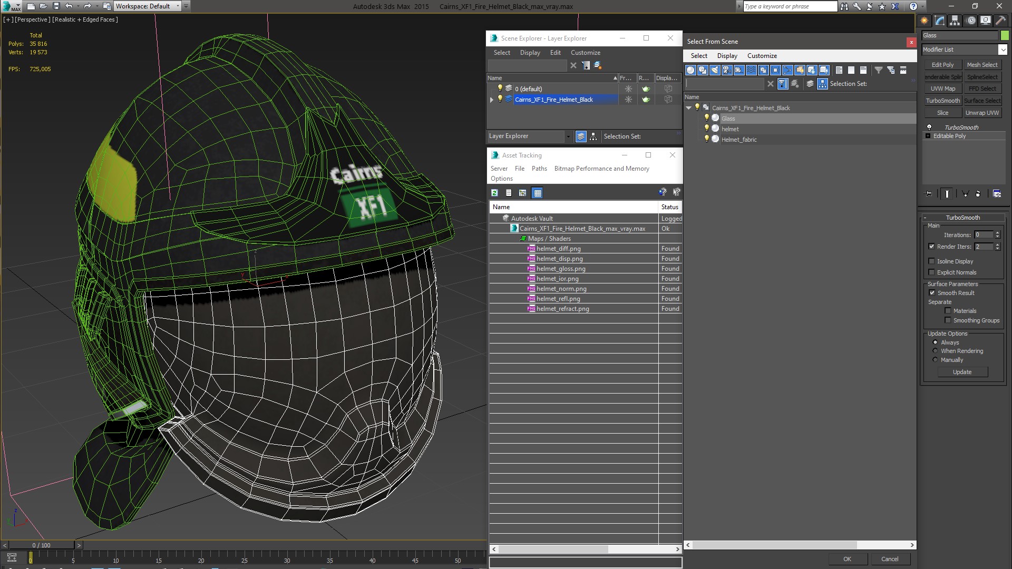The width and height of the screenshot is (1012, 569).
Task: Click the UVW Map modifier button
Action: tap(942, 89)
